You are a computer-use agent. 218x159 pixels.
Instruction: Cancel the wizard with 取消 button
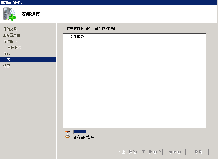click(x=198, y=152)
